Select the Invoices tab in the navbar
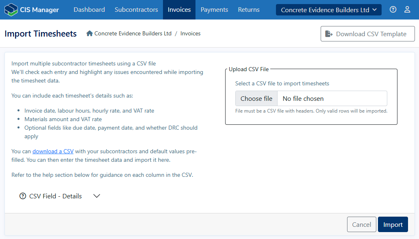This screenshot has width=419, height=239. pyautogui.click(x=179, y=10)
